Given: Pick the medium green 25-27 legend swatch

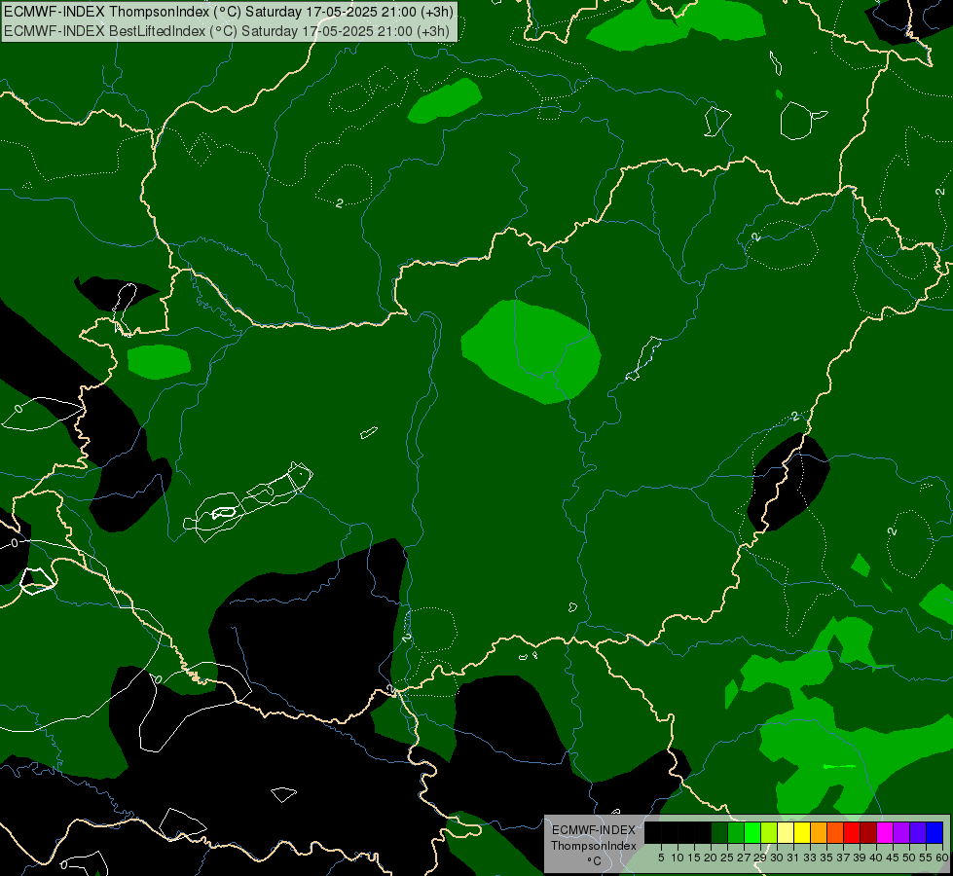Looking at the screenshot, I should tap(736, 832).
